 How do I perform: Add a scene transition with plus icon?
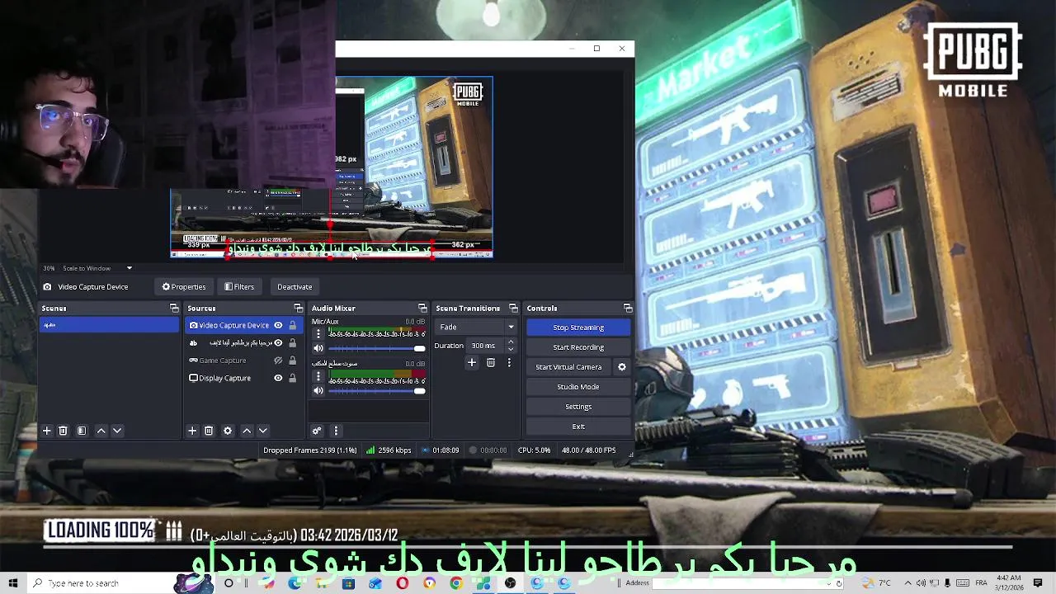coord(472,362)
